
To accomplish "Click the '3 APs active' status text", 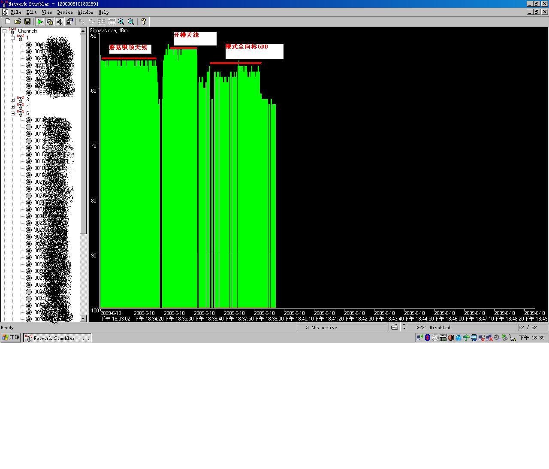I will pyautogui.click(x=321, y=327).
